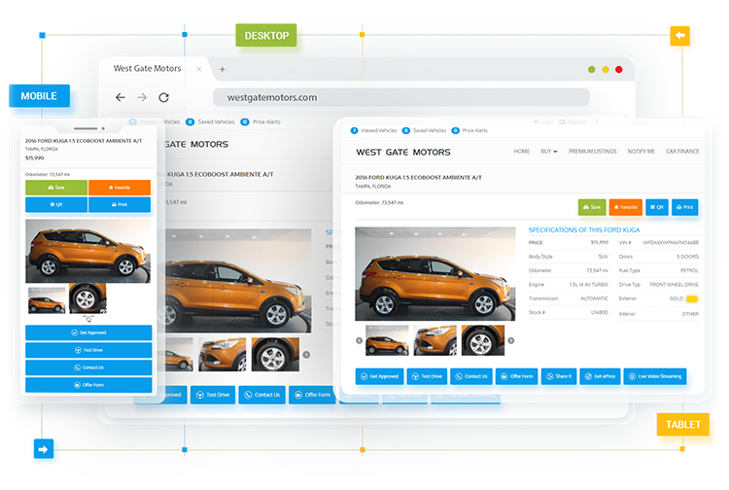Open CAR FINANCE menu item
Screen dimensions: 729x490
(682, 152)
